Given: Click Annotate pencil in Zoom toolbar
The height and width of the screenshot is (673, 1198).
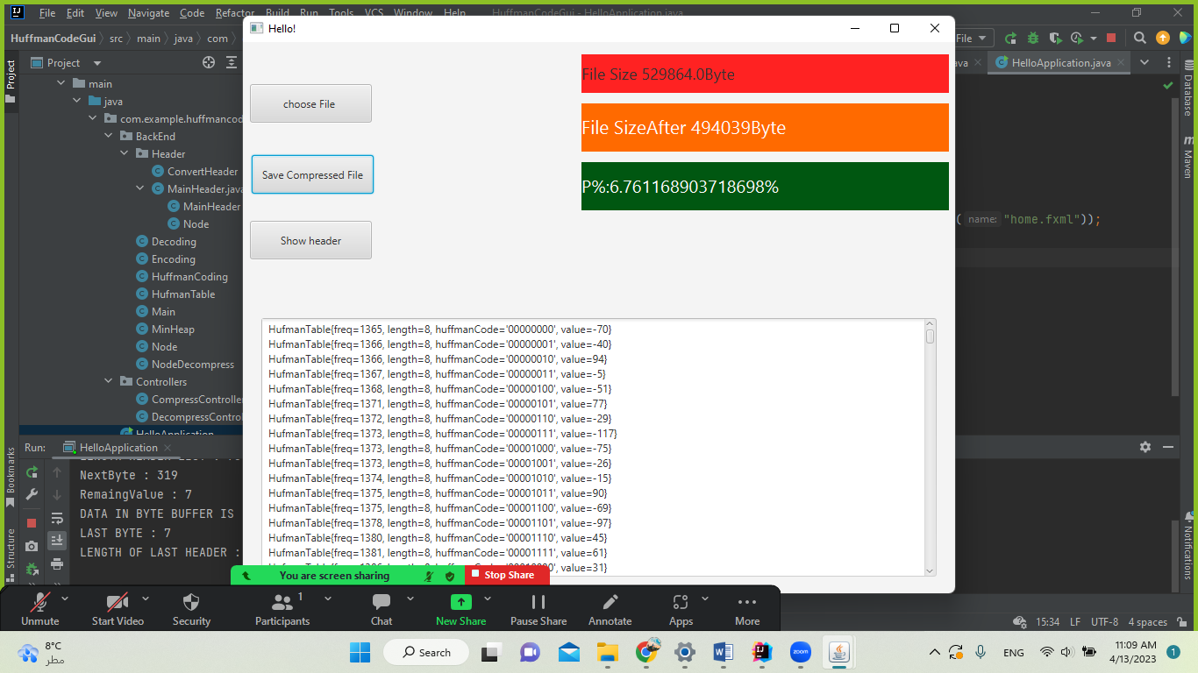Looking at the screenshot, I should point(610,609).
